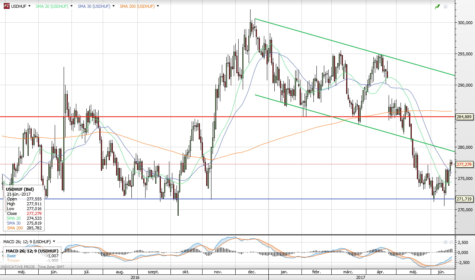
Task: Select the MACD 26; 12; 9 (USDHUF) pane label
Action: click(27, 242)
